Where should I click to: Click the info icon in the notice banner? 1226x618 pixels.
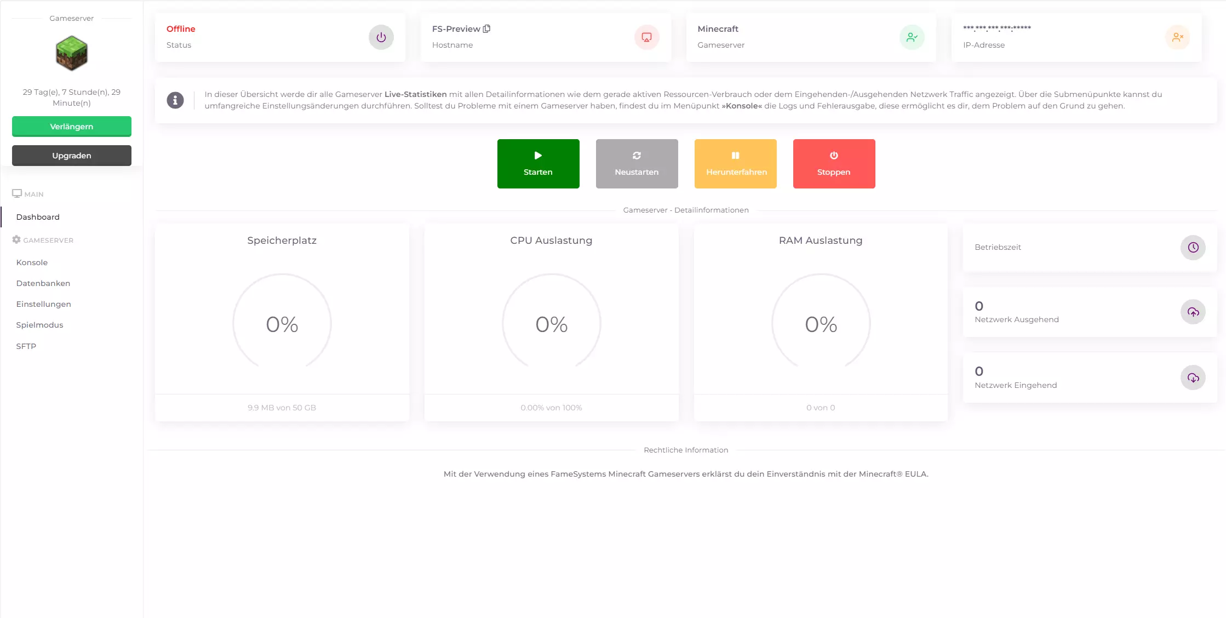coord(175,100)
